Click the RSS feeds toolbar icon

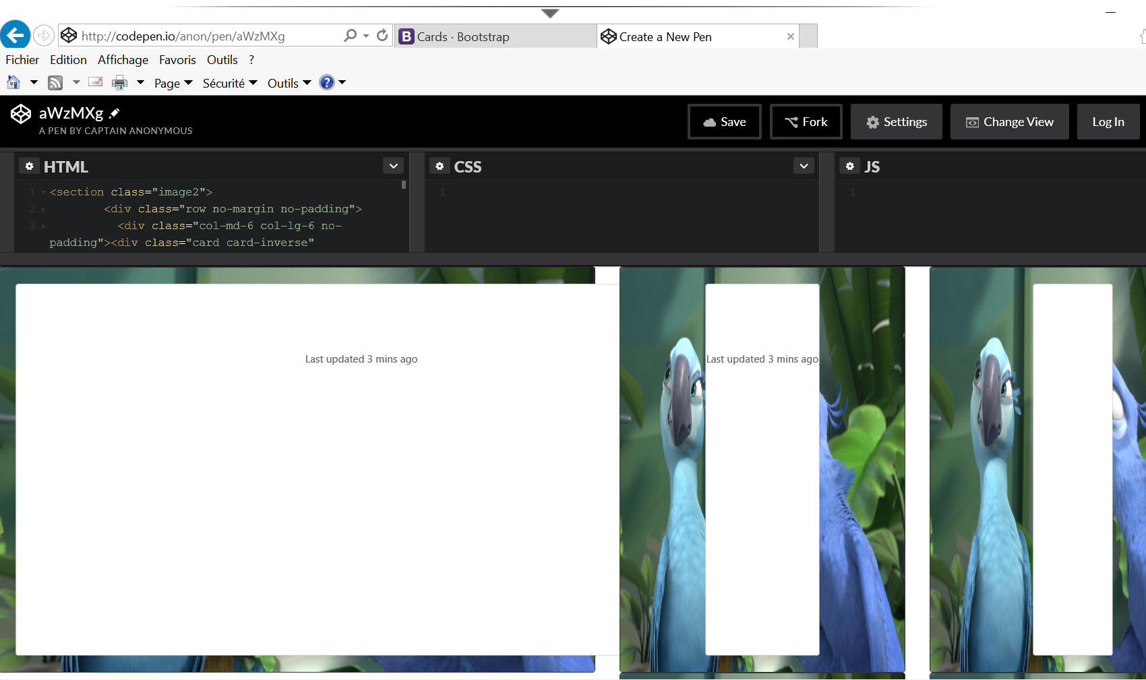[55, 83]
